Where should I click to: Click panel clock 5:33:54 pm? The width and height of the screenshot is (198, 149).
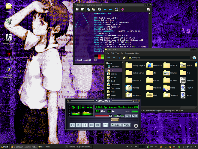coord(187,147)
